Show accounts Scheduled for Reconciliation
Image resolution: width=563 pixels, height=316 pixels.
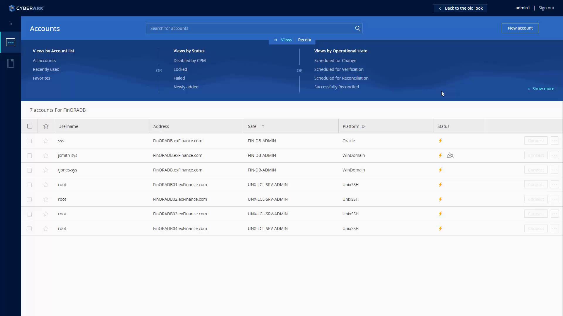[341, 78]
